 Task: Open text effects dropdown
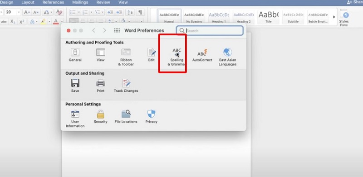(33, 21)
